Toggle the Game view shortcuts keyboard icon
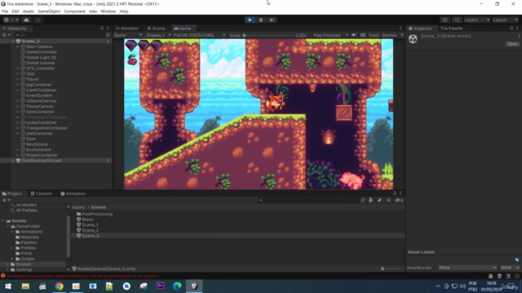522x293 pixels. pos(363,35)
